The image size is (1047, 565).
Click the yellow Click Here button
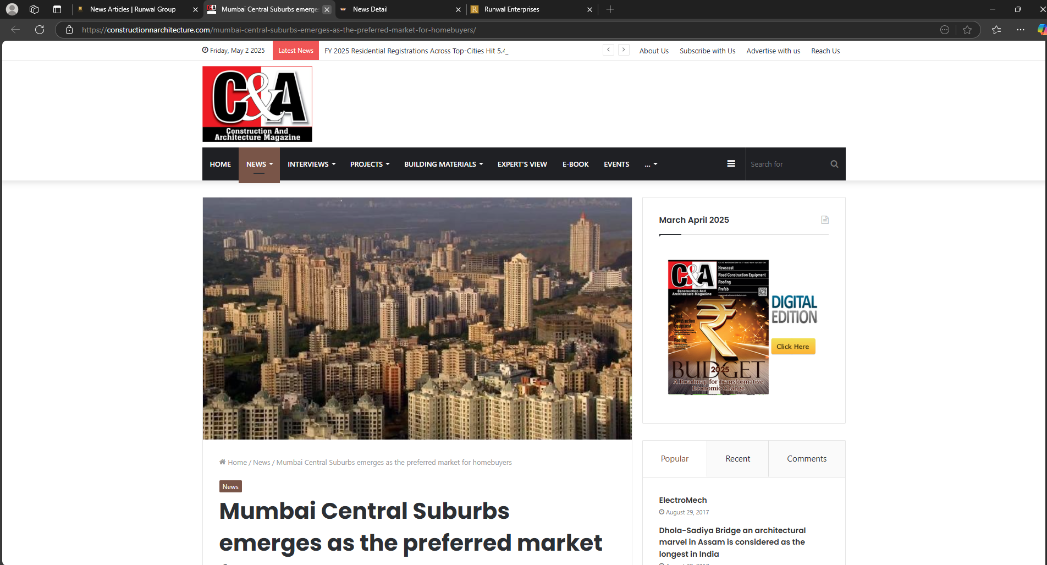(x=792, y=347)
